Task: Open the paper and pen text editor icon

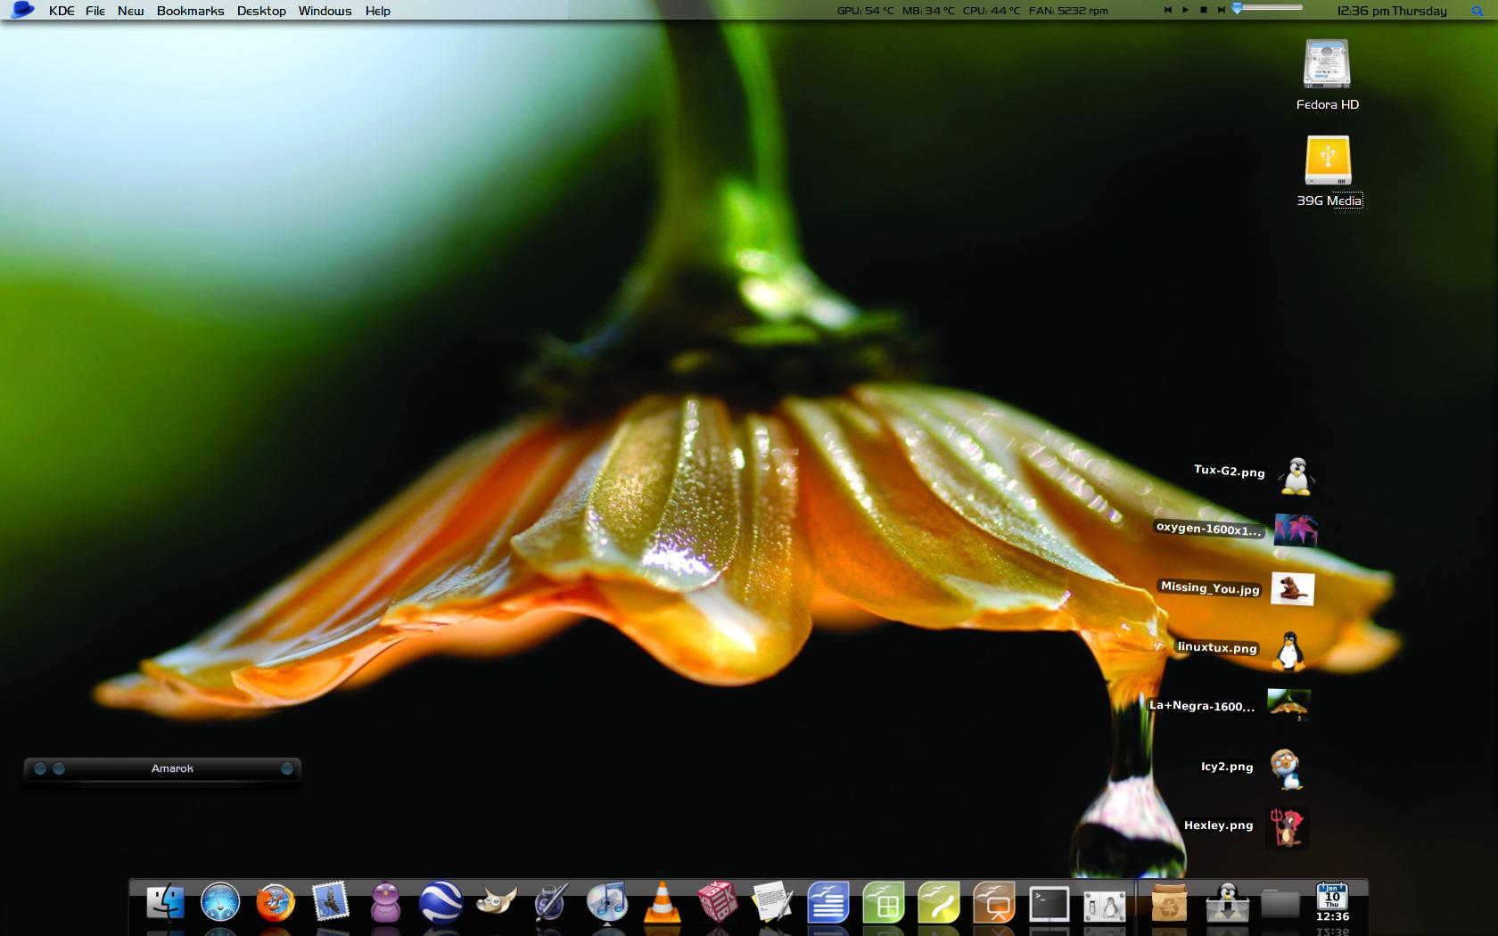Action: click(x=772, y=902)
